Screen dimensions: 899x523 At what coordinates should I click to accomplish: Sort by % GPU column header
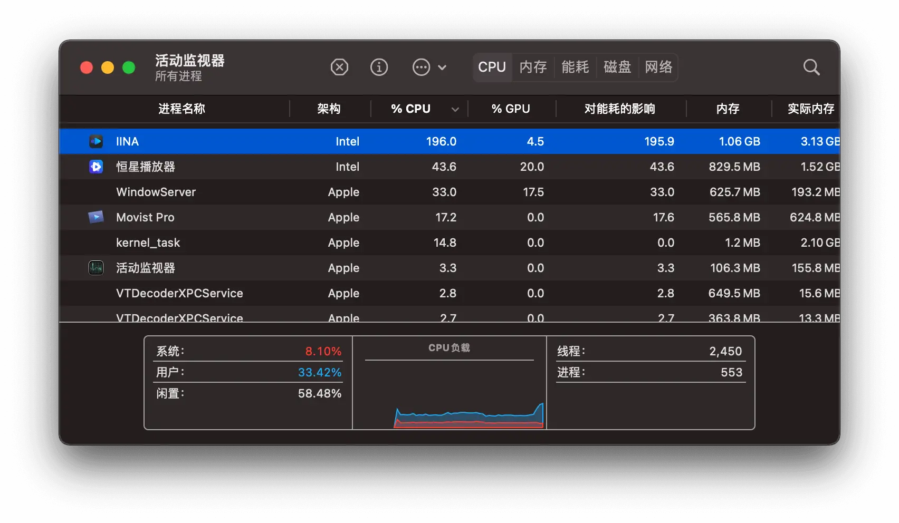[x=511, y=109]
